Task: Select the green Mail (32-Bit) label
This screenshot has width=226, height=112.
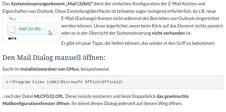Action: coord(30,29)
